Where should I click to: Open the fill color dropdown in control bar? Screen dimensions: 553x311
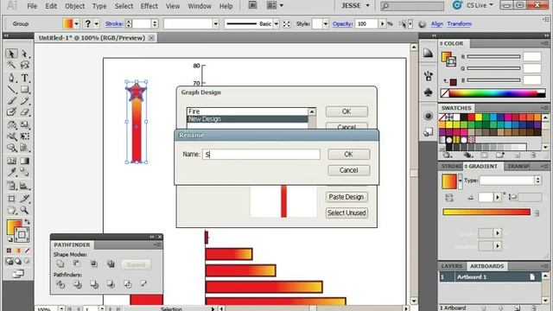[77, 24]
